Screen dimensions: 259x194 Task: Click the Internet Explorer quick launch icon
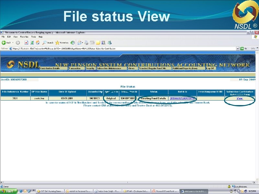point(21,191)
